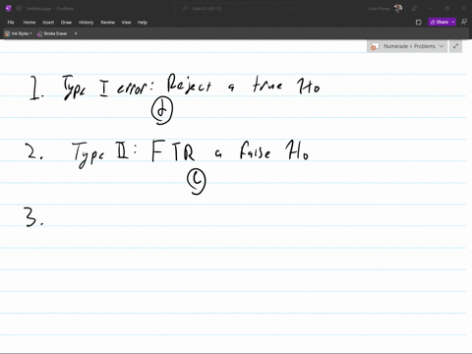Expand the quick access toolbar customize arrow
Screen dimensions: 472x354
[x=76, y=33]
